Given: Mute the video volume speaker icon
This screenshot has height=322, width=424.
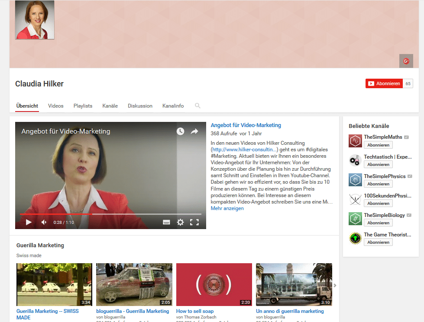Looking at the screenshot, I should click(44, 222).
